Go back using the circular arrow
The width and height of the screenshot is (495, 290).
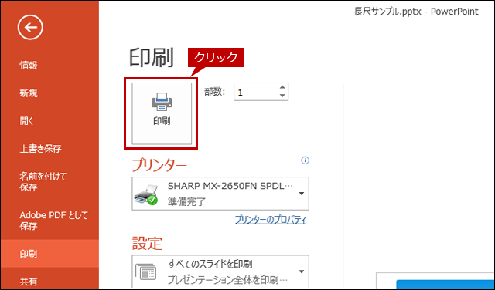[x=30, y=28]
